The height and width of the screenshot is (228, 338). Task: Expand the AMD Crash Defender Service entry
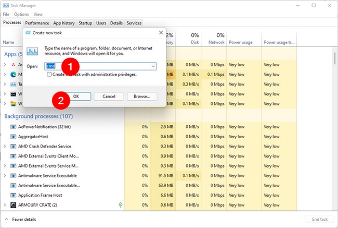(x=5, y=146)
